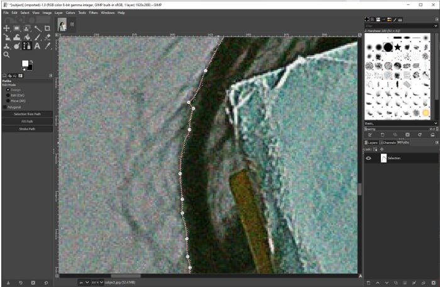Open the brushes dock configuration menu
Image resolution: width=440 pixels, height=287 pixels.
(437, 19)
